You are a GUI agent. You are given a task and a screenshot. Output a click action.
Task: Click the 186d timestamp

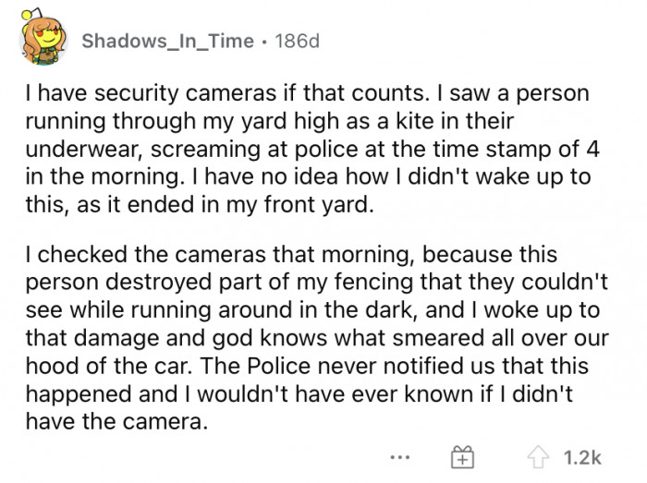pyautogui.click(x=297, y=41)
